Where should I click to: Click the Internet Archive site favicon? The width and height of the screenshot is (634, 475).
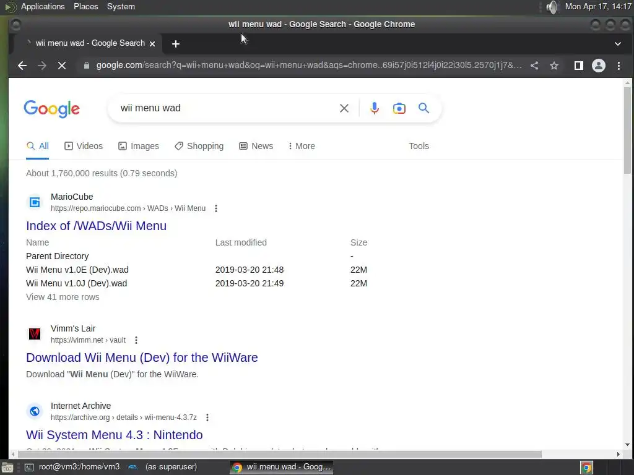tap(35, 411)
